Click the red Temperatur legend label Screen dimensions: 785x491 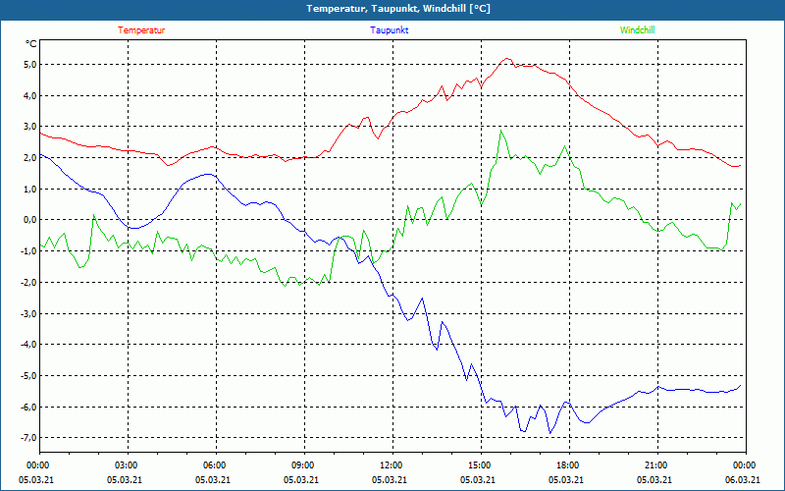click(141, 30)
